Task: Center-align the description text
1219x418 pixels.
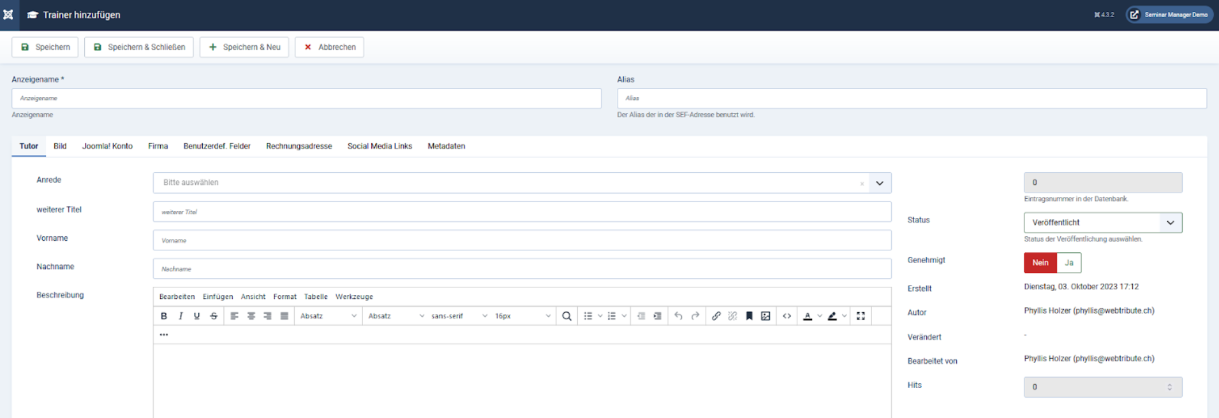Action: coord(251,316)
